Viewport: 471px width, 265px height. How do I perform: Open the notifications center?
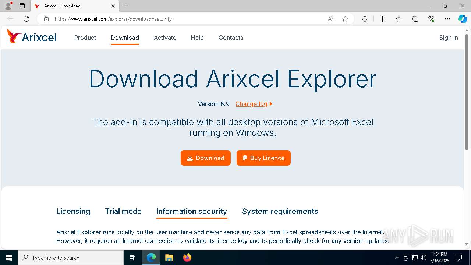click(x=459, y=258)
